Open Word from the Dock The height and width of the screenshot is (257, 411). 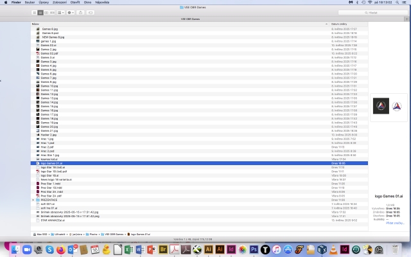pyautogui.click(x=140, y=250)
